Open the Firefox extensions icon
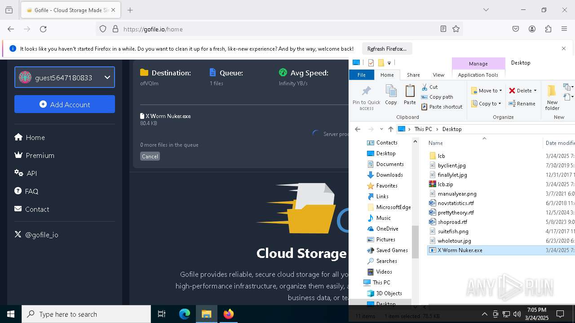 click(x=548, y=29)
